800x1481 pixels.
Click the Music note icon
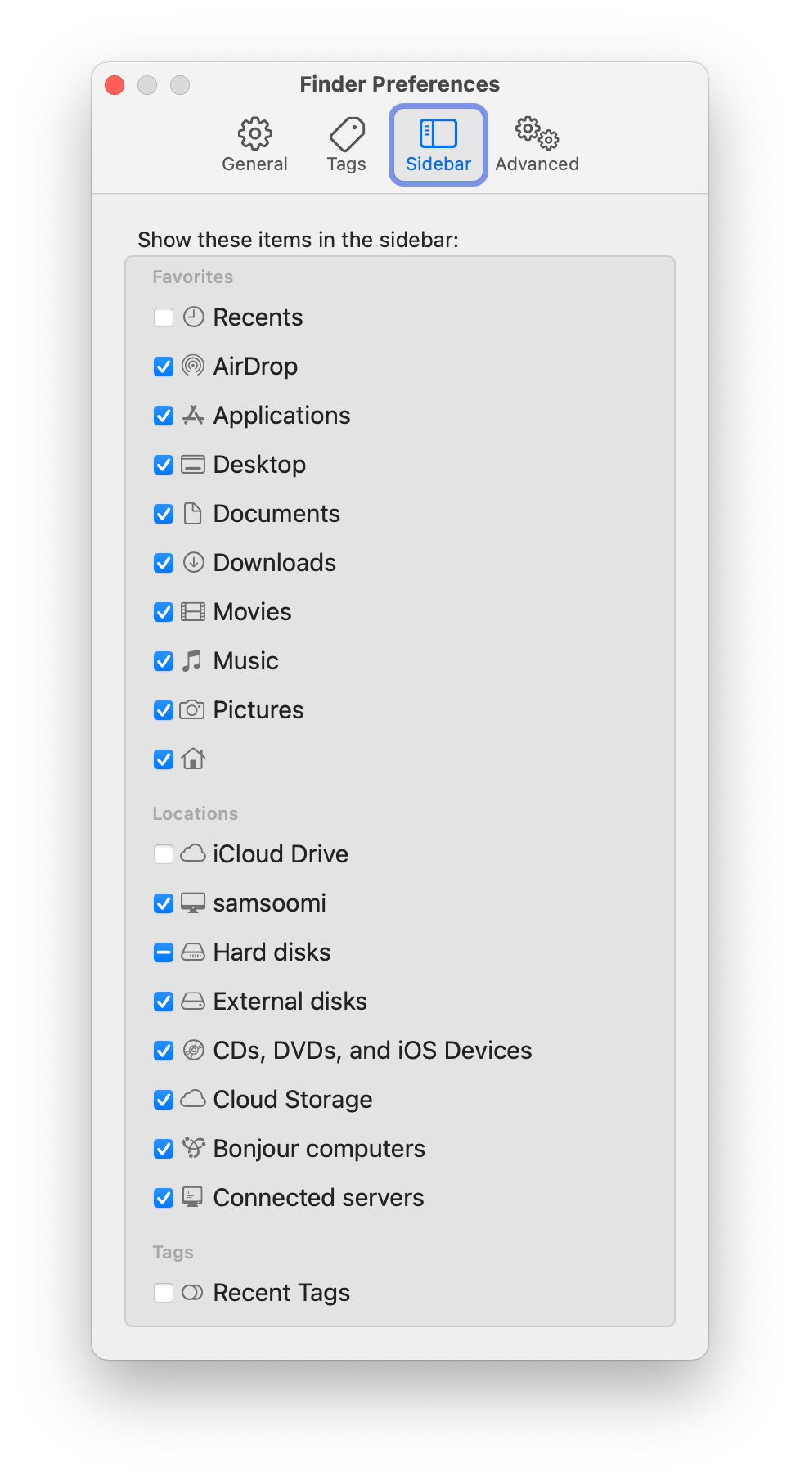[x=192, y=660]
